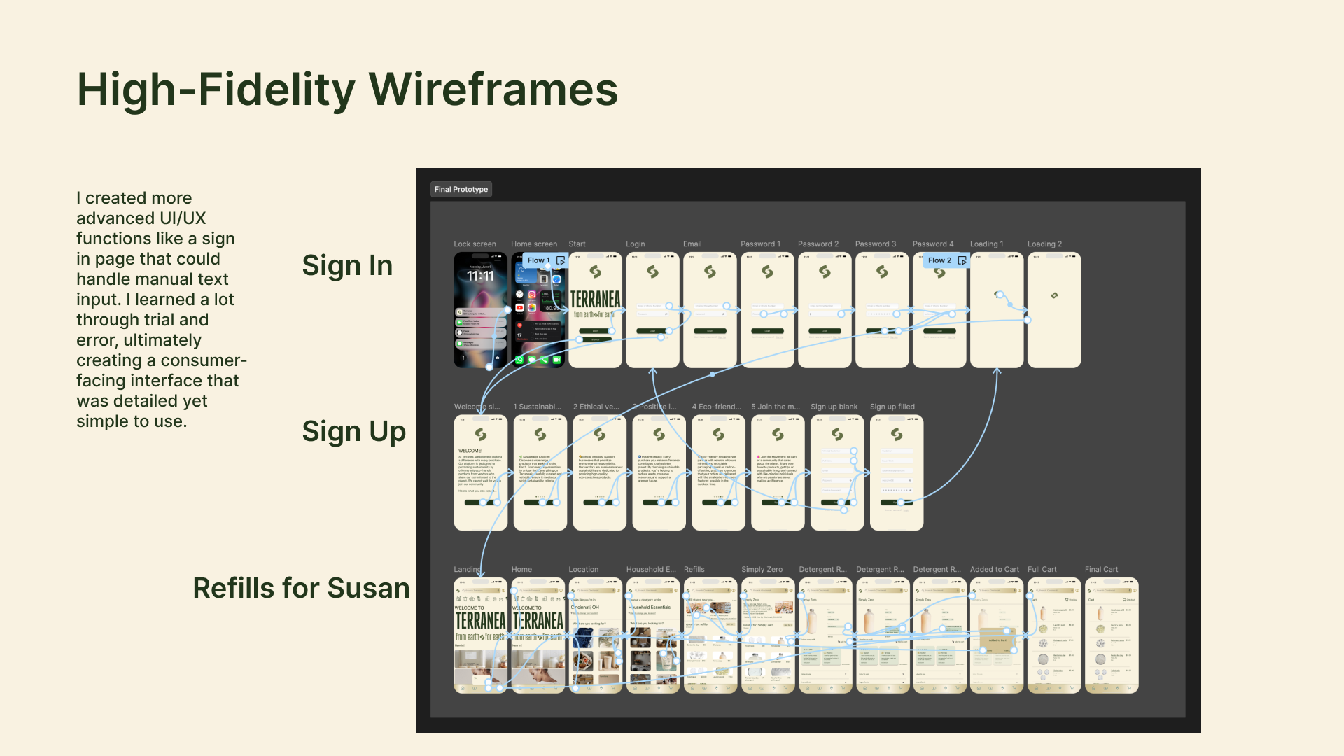
Task: Click the Terranea logo on Login frame
Action: pyautogui.click(x=652, y=272)
